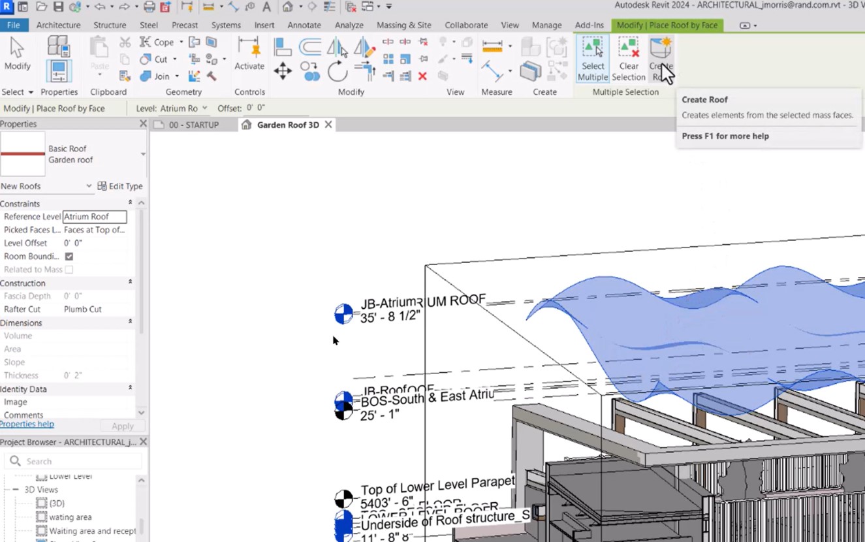865x542 pixels.
Task: Click the Picked Faces 'Faces at Top of...' value
Action: coord(95,230)
